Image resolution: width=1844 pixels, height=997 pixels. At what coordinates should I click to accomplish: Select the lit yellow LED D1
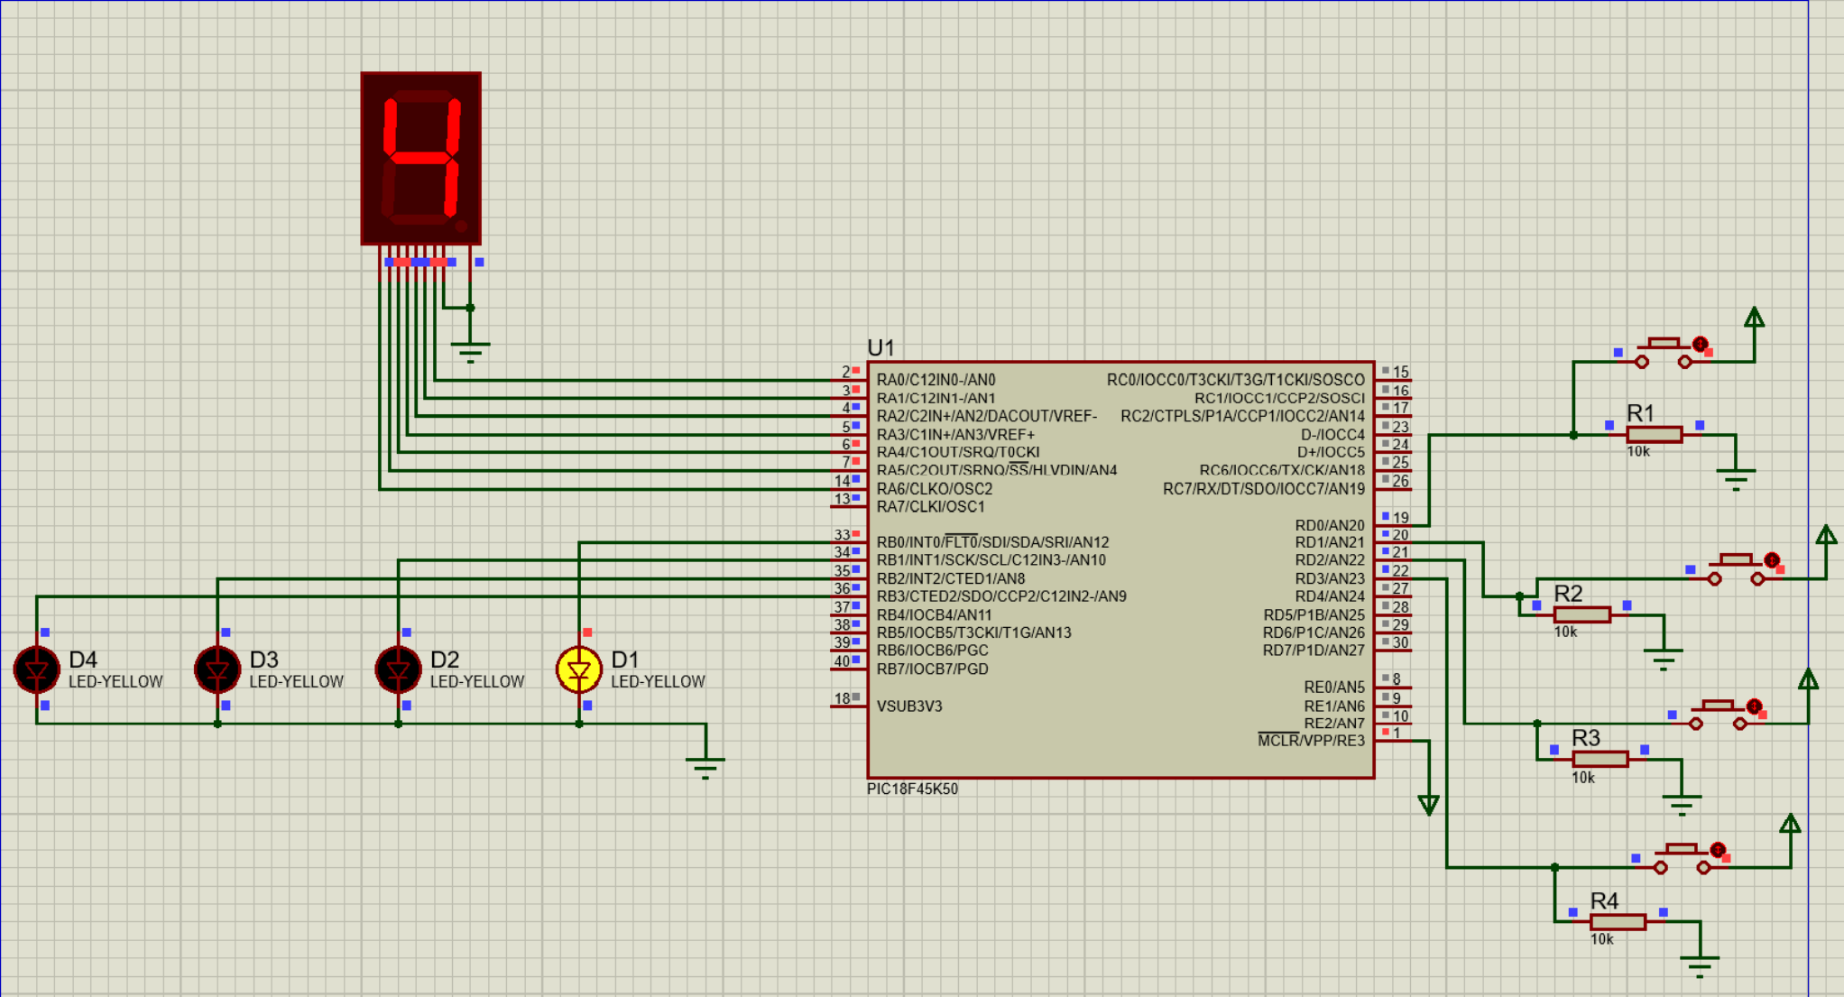(578, 669)
